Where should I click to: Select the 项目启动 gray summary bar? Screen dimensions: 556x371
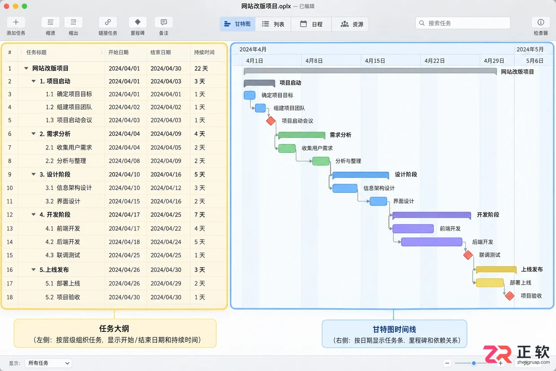click(x=259, y=83)
